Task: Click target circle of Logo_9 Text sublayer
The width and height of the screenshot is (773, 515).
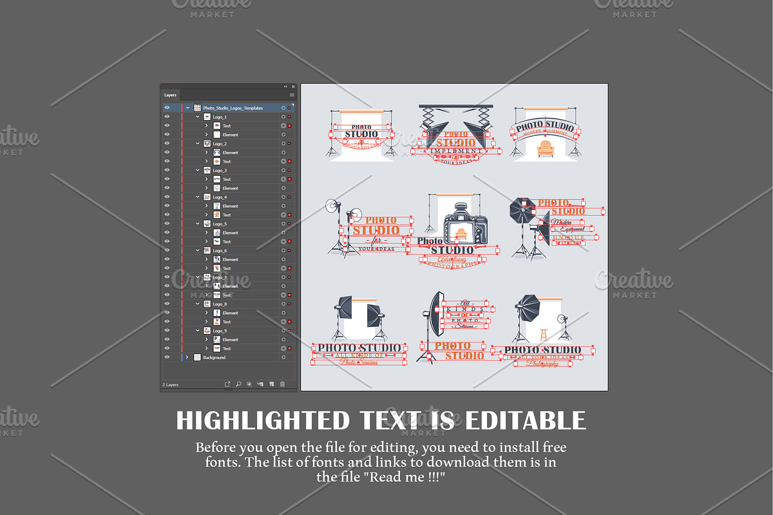Action: click(283, 348)
